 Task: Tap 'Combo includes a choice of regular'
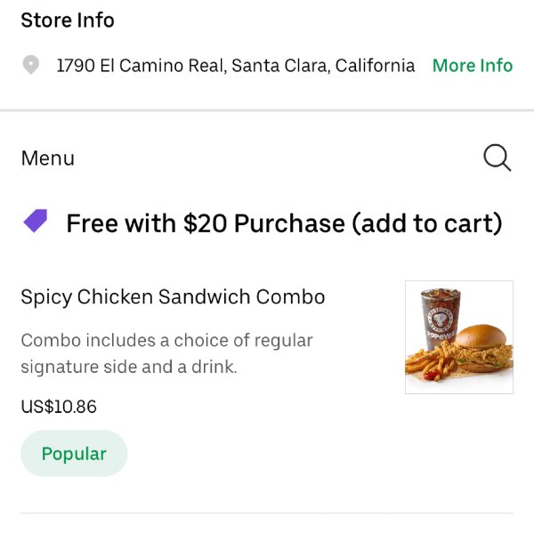pyautogui.click(x=167, y=340)
